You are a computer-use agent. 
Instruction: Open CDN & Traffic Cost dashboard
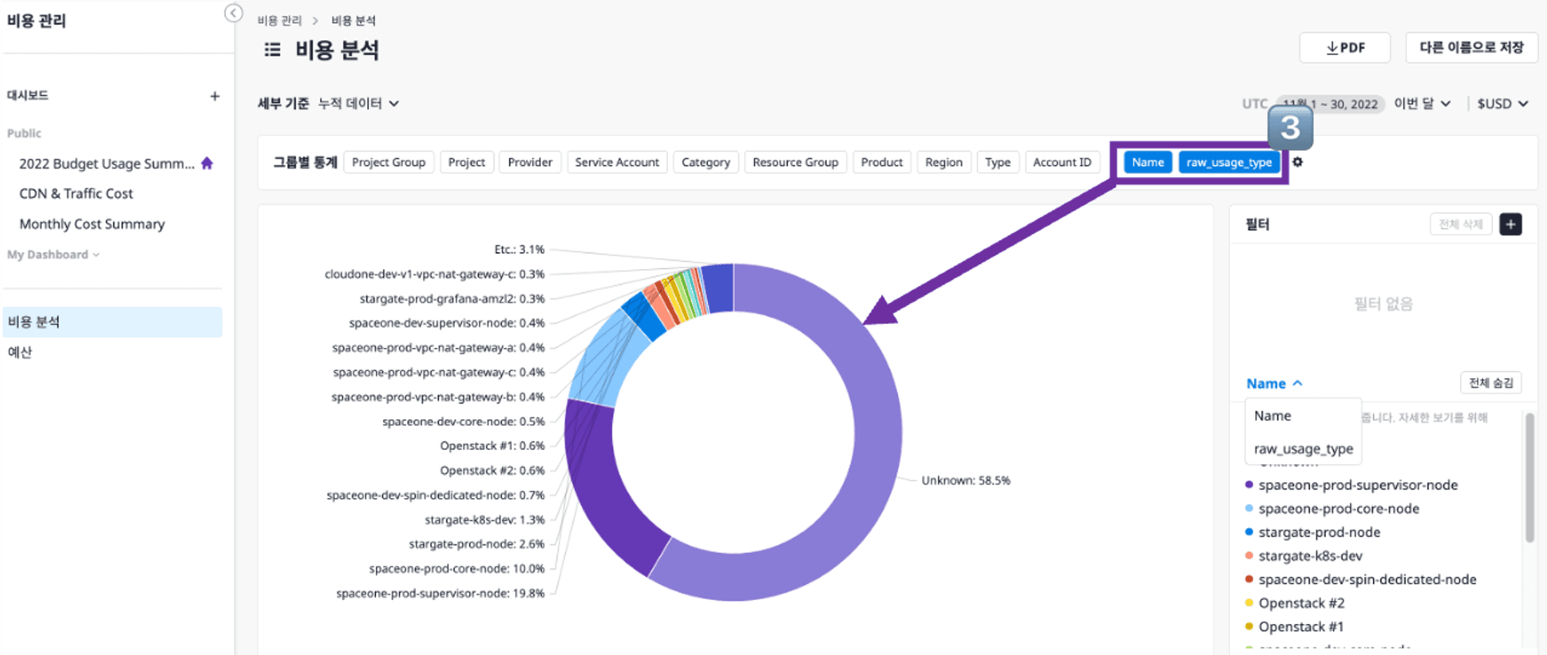tap(76, 194)
